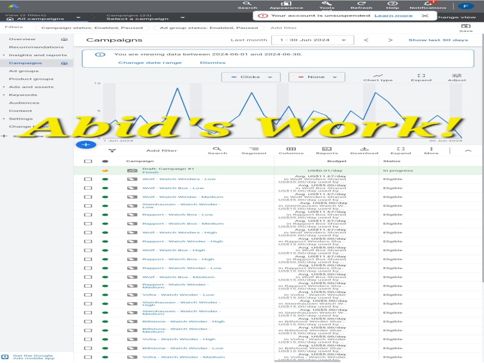
Task: Expand the Keywords section
Action: click(x=4, y=95)
